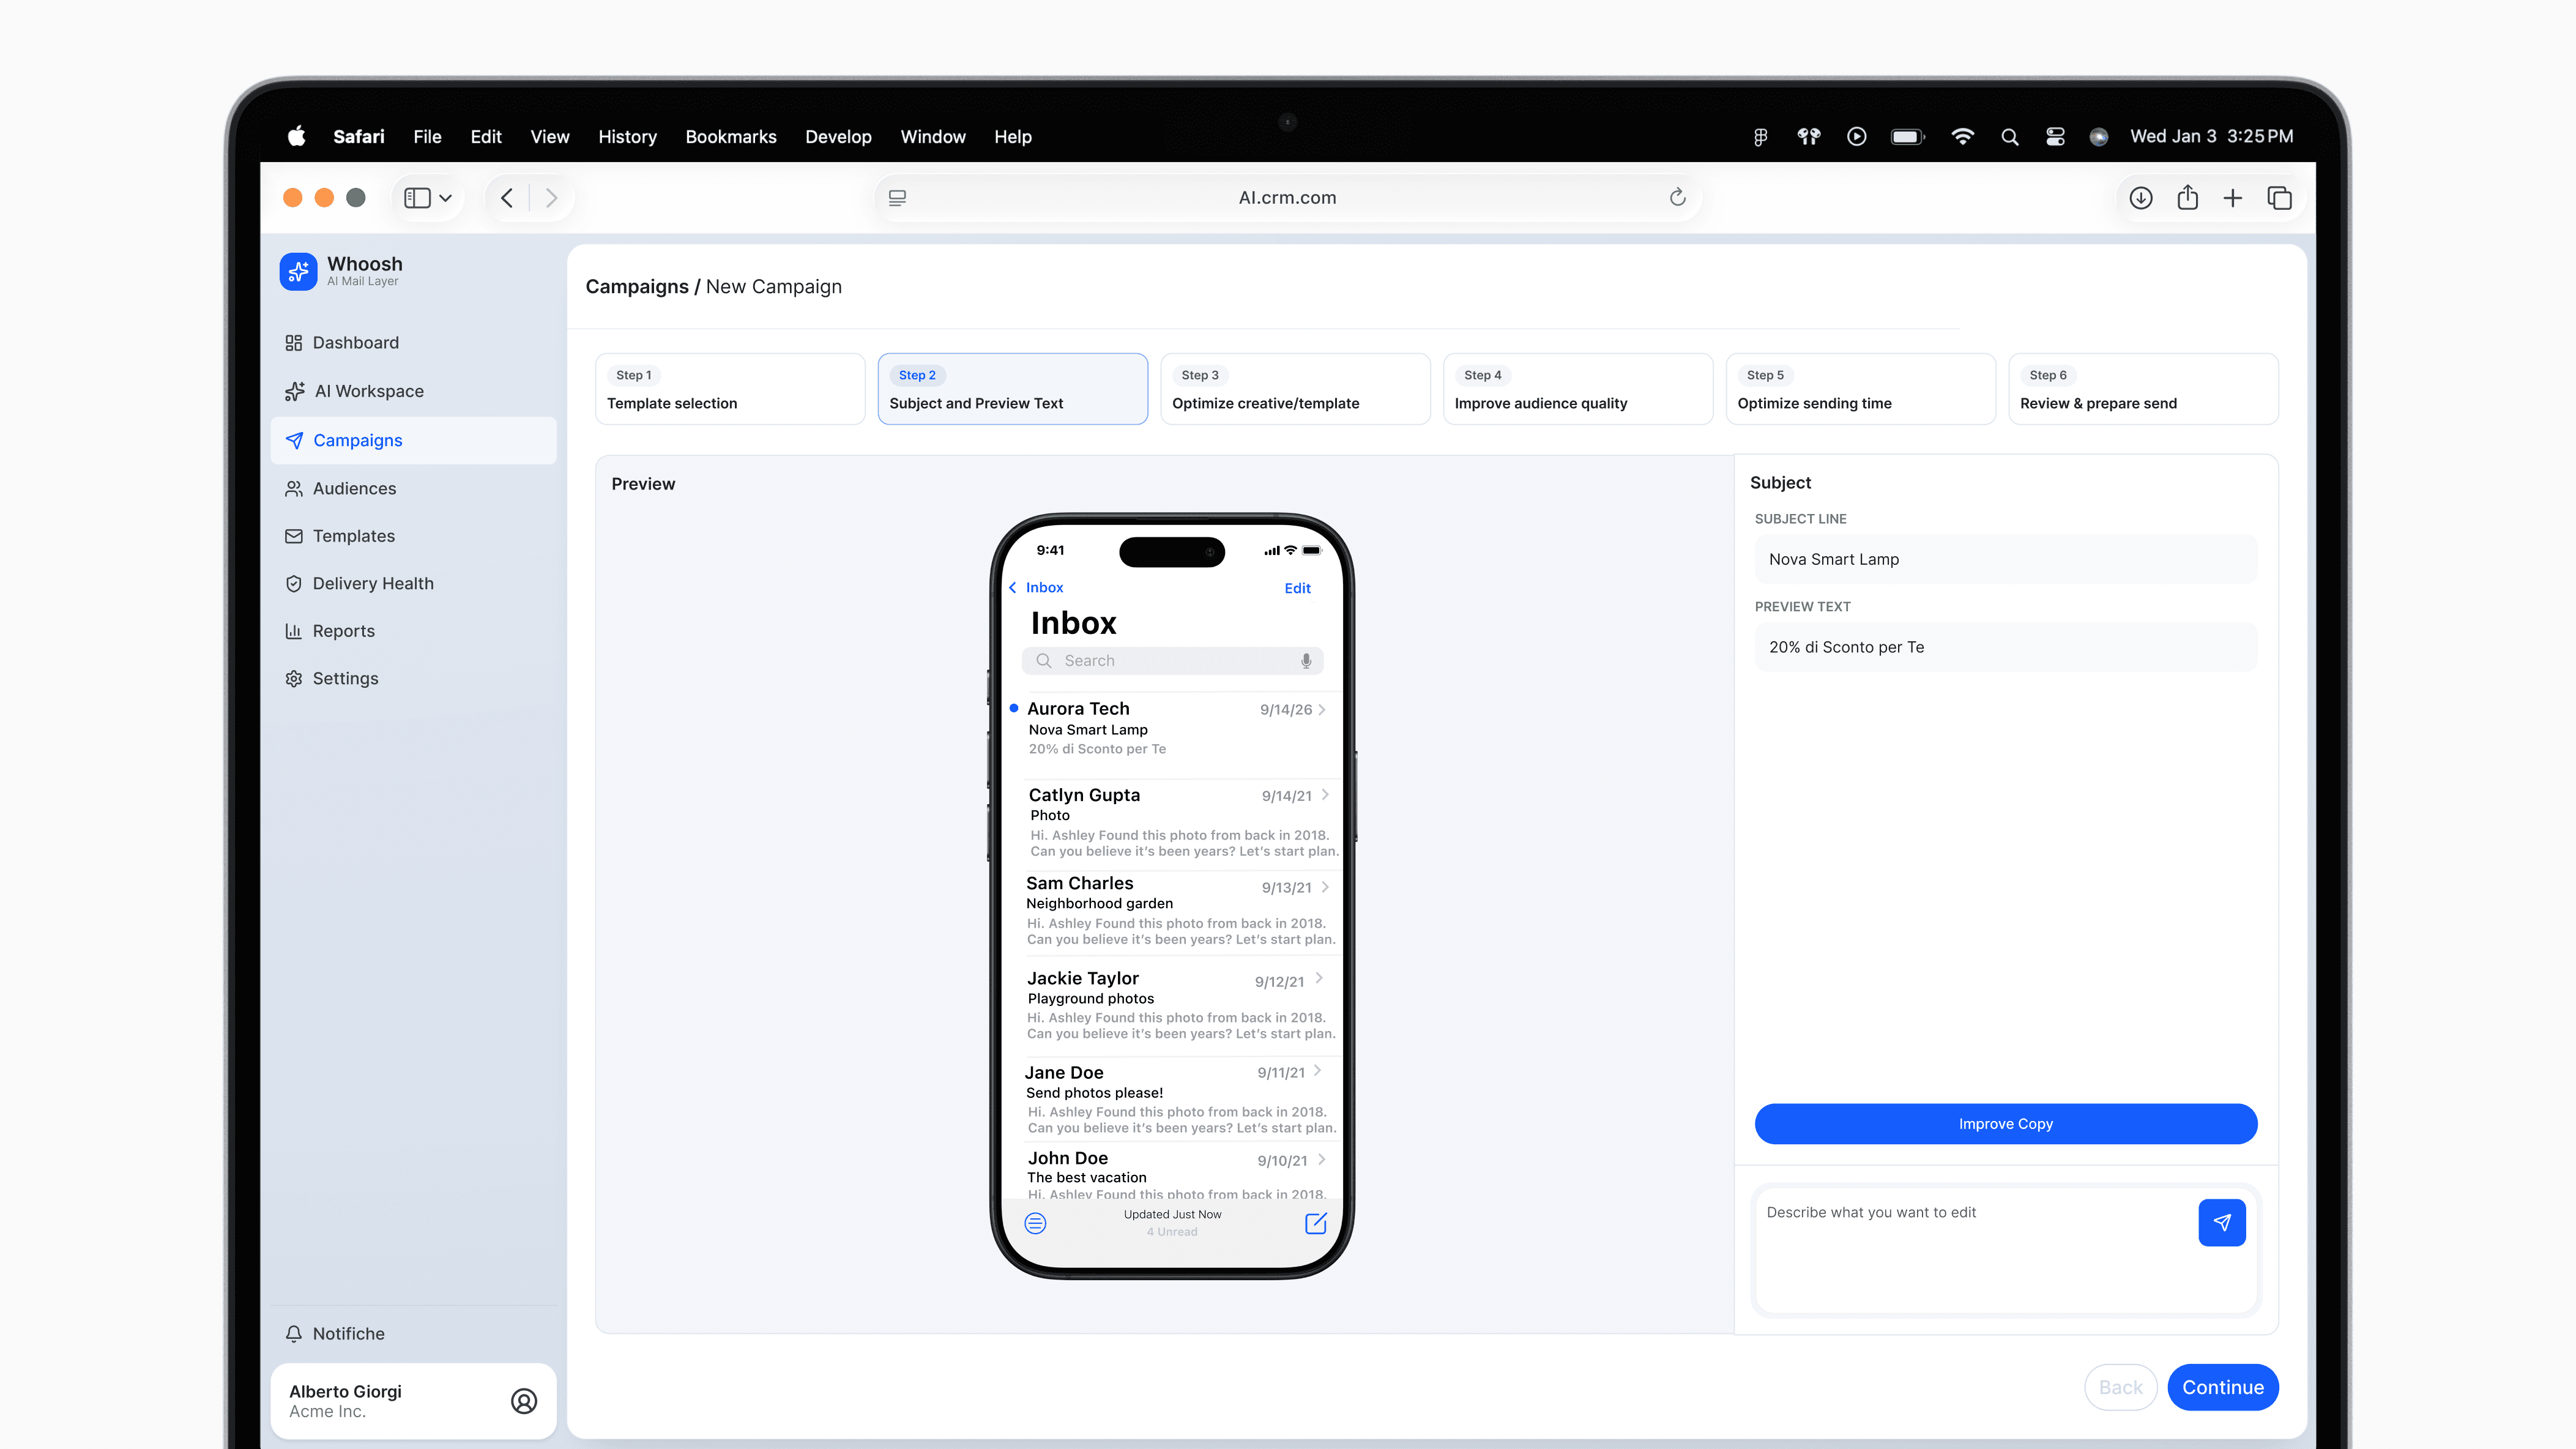The width and height of the screenshot is (2576, 1449).
Task: Click the 'Updated Just Now' status text
Action: 1172,1215
